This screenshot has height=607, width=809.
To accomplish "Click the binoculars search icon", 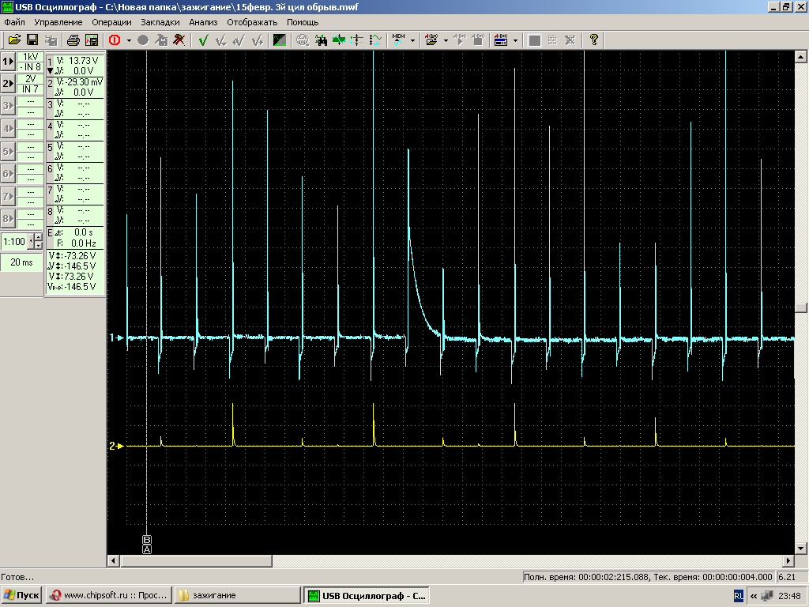I will coord(321,40).
